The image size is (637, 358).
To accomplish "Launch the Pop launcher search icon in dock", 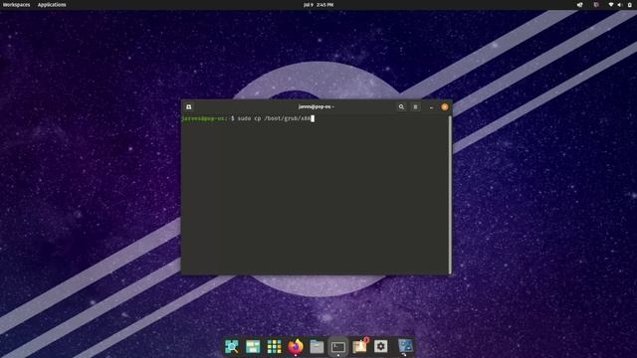I will [232, 347].
